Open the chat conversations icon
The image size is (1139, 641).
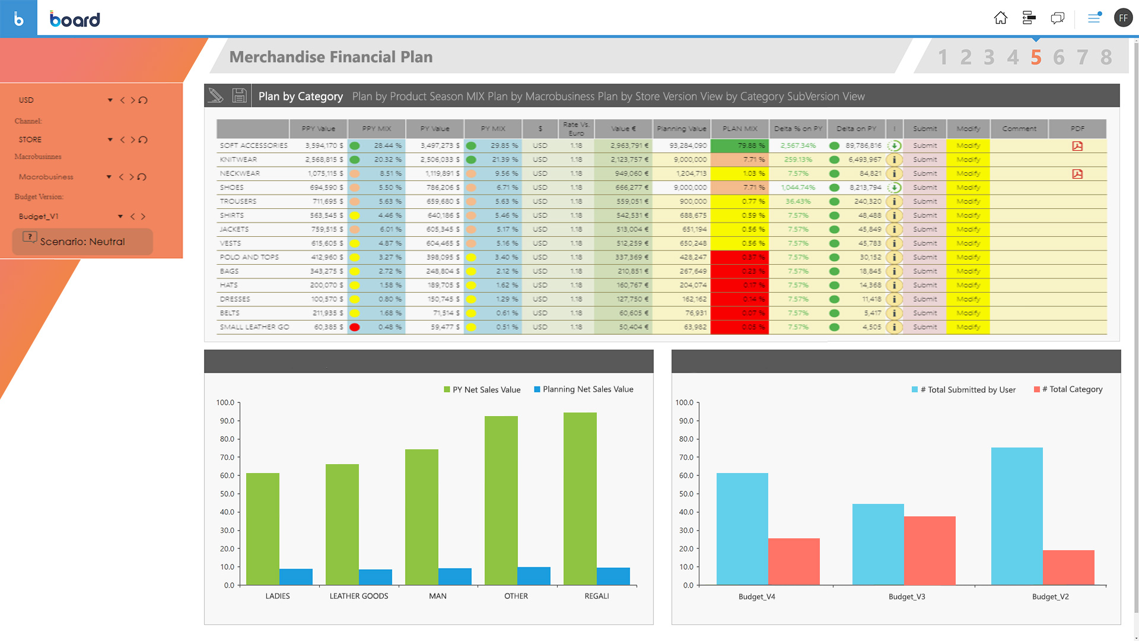pos(1058,18)
